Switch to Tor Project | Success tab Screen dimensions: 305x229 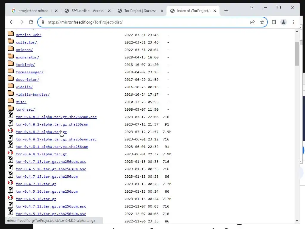coord(141,11)
